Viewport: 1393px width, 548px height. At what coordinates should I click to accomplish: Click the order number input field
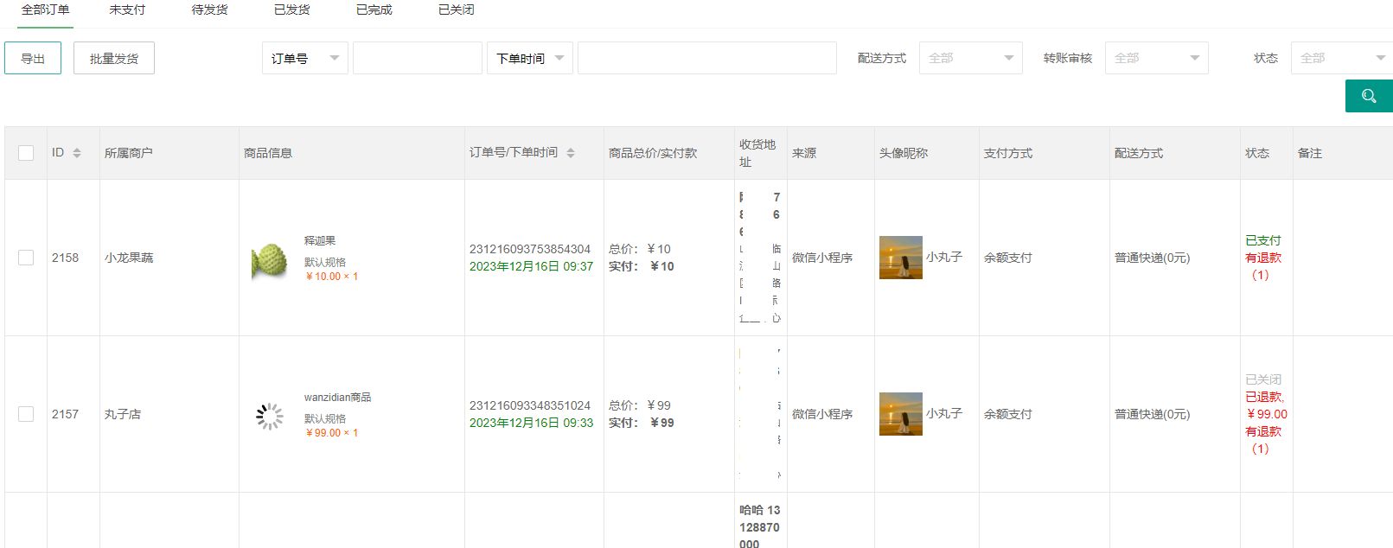coord(417,58)
